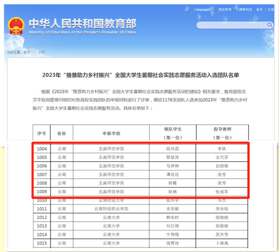279x252 pixels.
Task: Click teacher name 白丽娜 in the table
Action: (x=222, y=166)
